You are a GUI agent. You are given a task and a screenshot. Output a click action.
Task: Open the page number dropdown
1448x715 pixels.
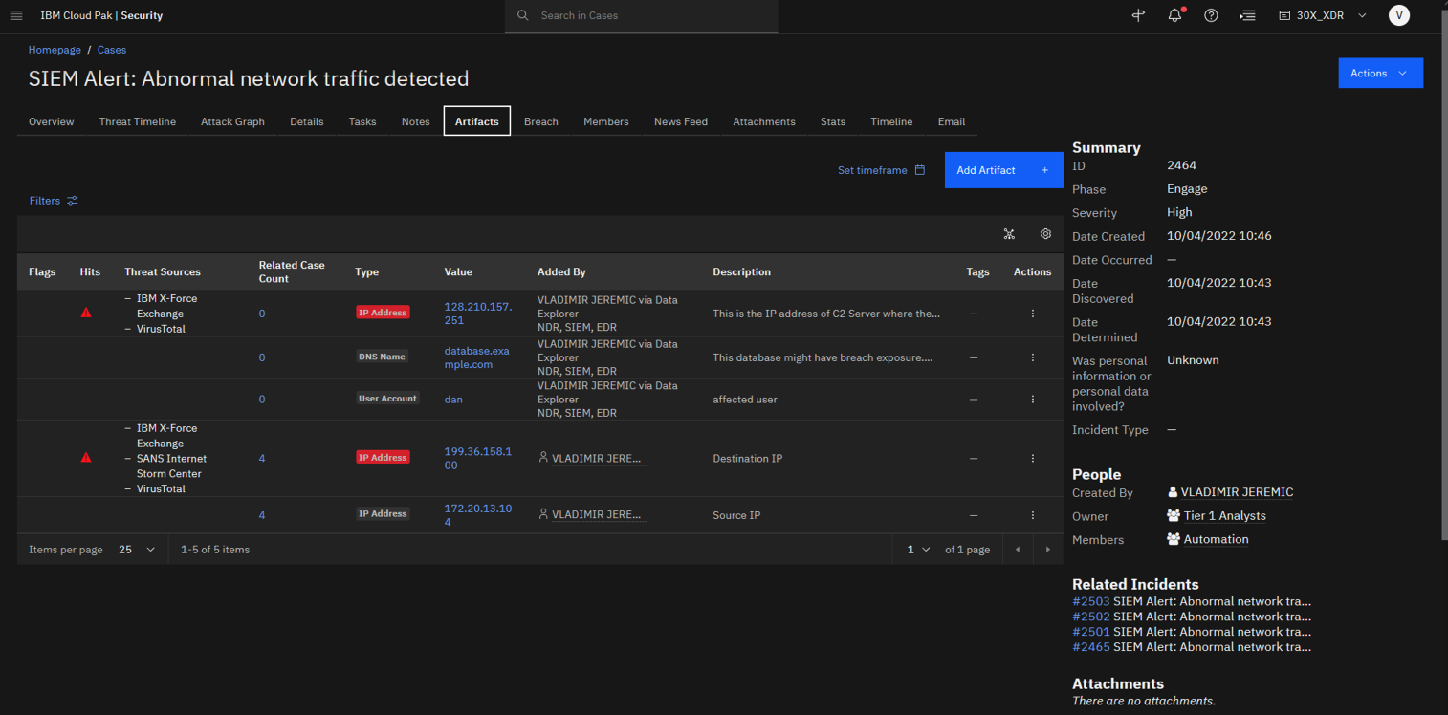point(919,550)
